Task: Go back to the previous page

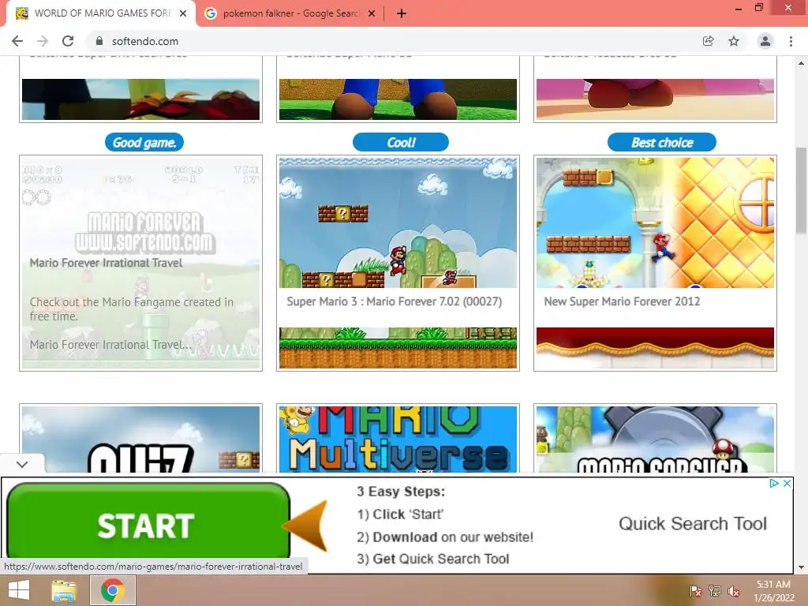Action: pyautogui.click(x=17, y=41)
